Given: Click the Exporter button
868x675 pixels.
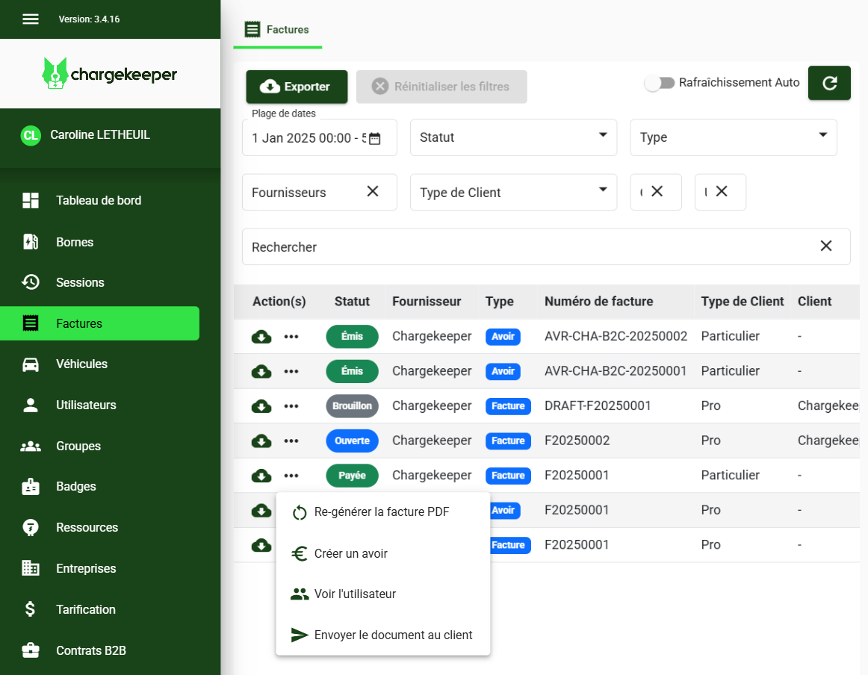Looking at the screenshot, I should [x=297, y=87].
